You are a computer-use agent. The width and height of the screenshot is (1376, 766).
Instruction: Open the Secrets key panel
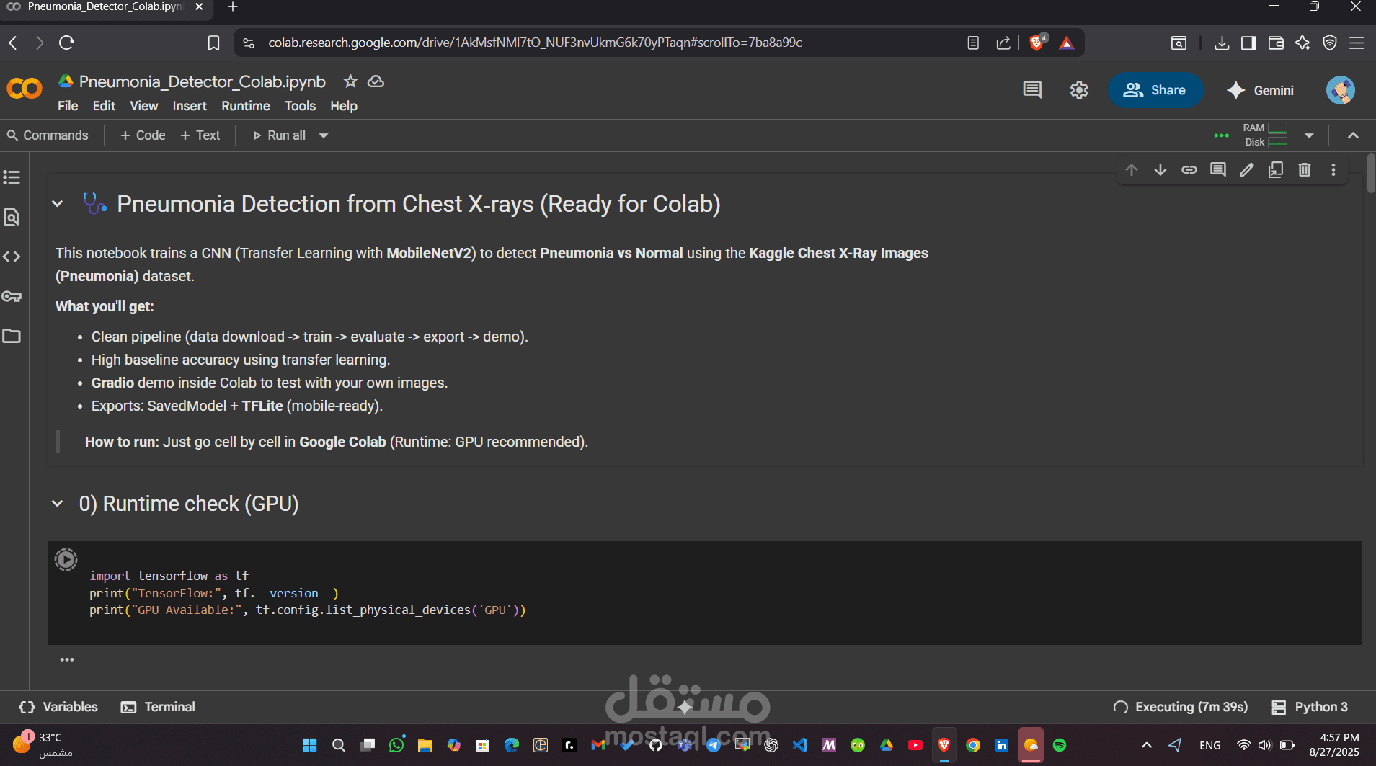pyautogui.click(x=12, y=296)
